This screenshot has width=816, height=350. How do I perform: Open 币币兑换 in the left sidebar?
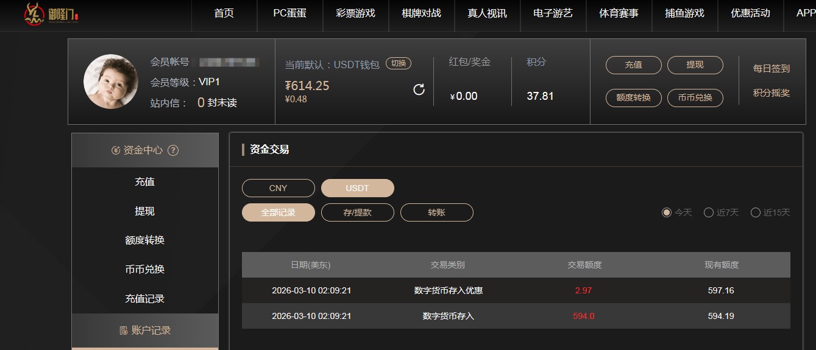pyautogui.click(x=145, y=270)
